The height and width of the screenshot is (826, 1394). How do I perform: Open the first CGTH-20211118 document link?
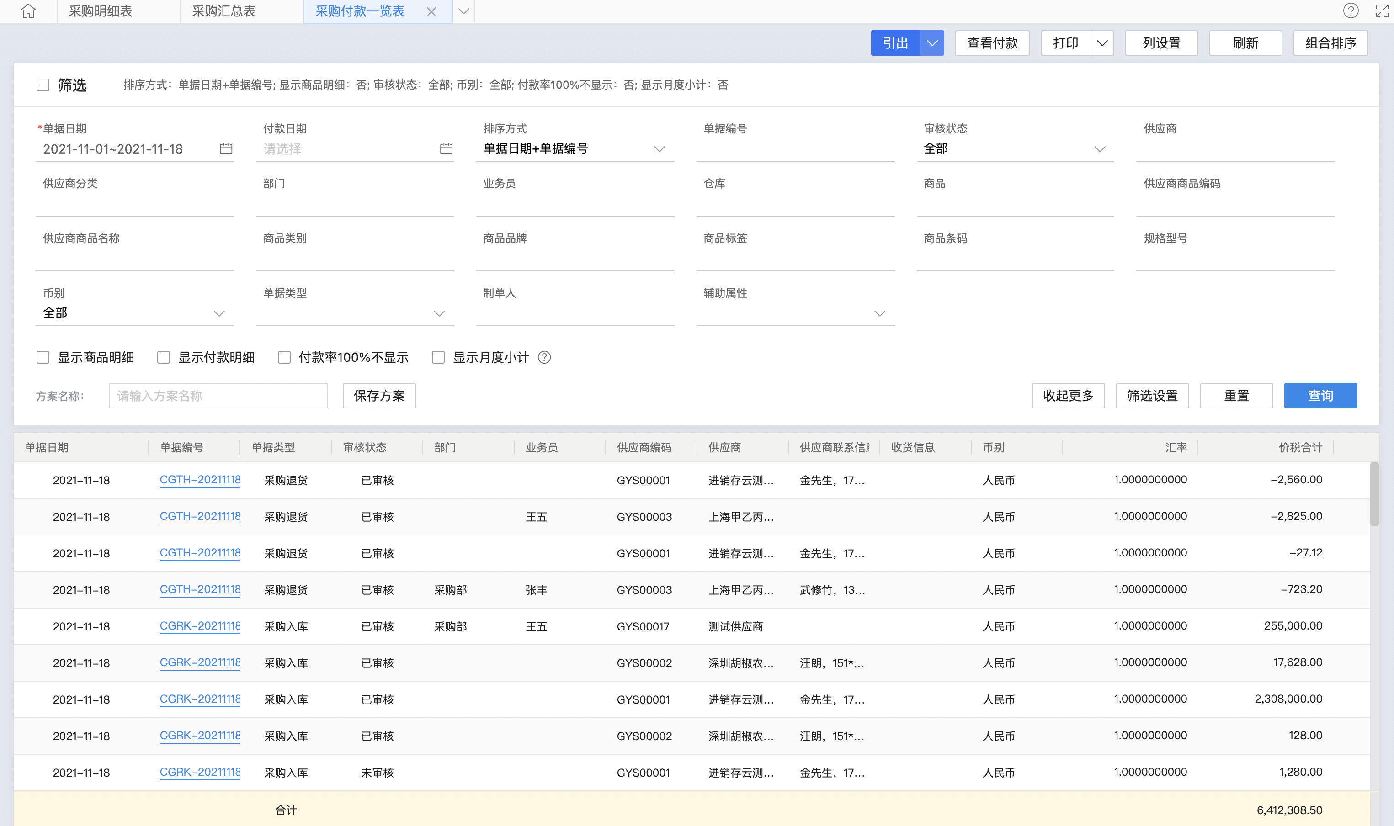click(200, 480)
